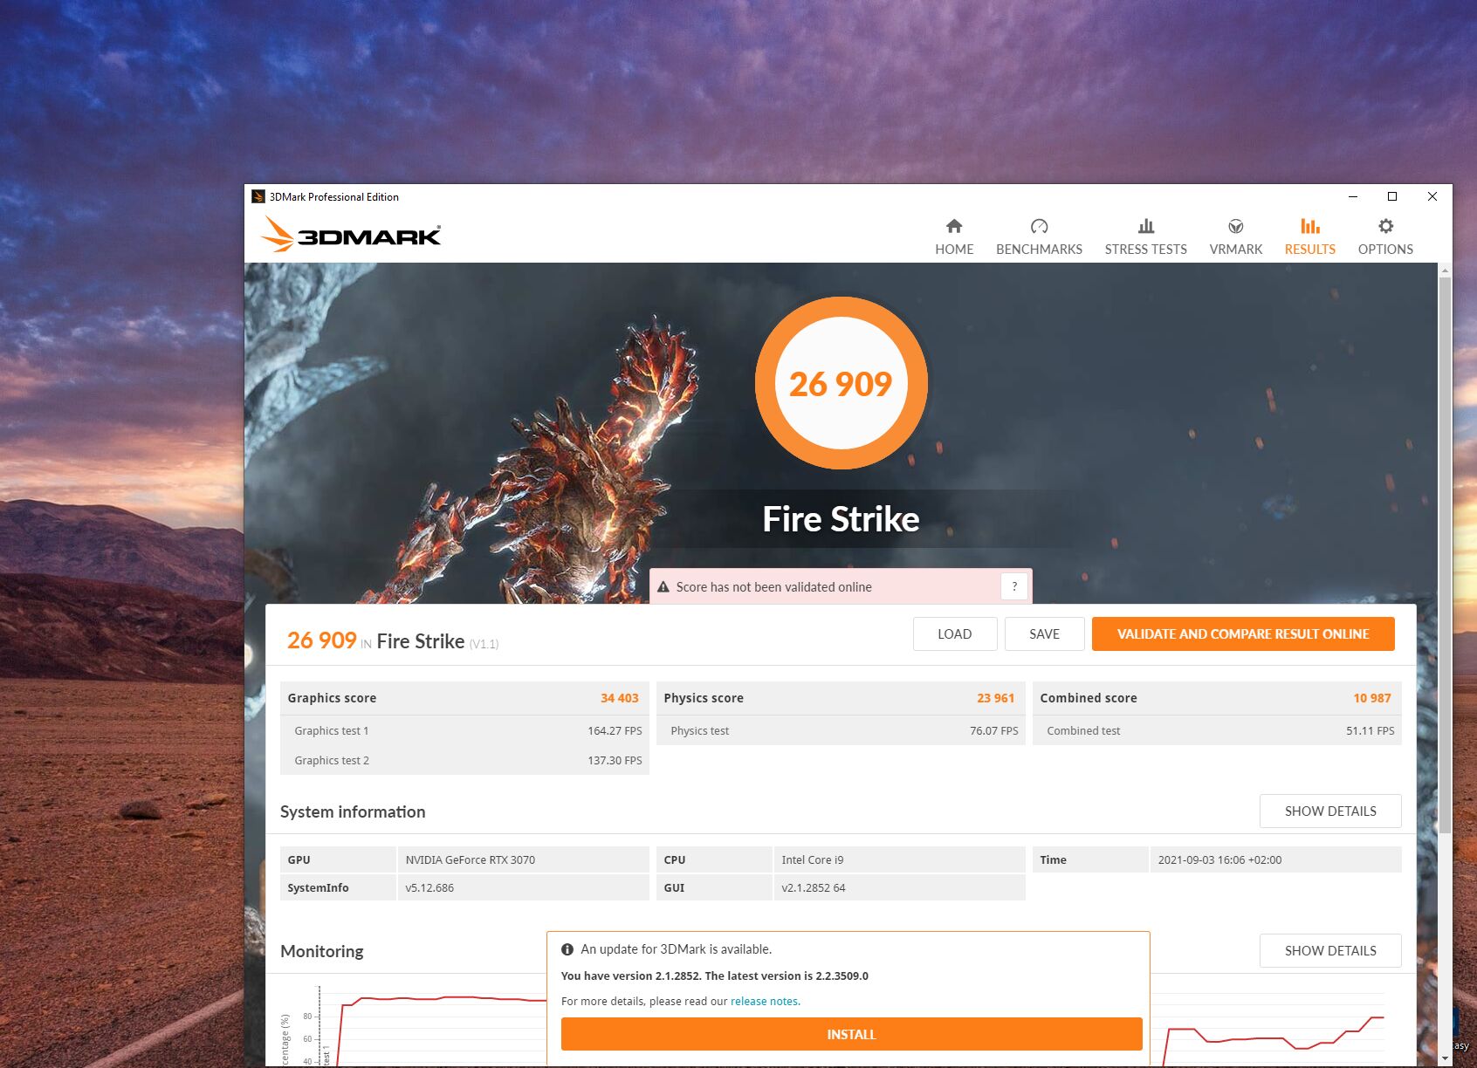Click the Graphics test 1 row label

coord(332,731)
